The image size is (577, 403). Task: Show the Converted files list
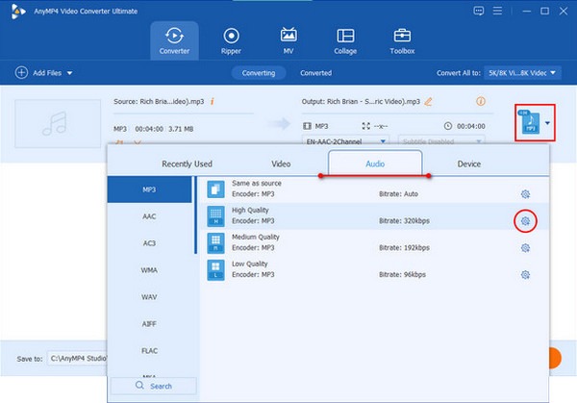coord(315,73)
